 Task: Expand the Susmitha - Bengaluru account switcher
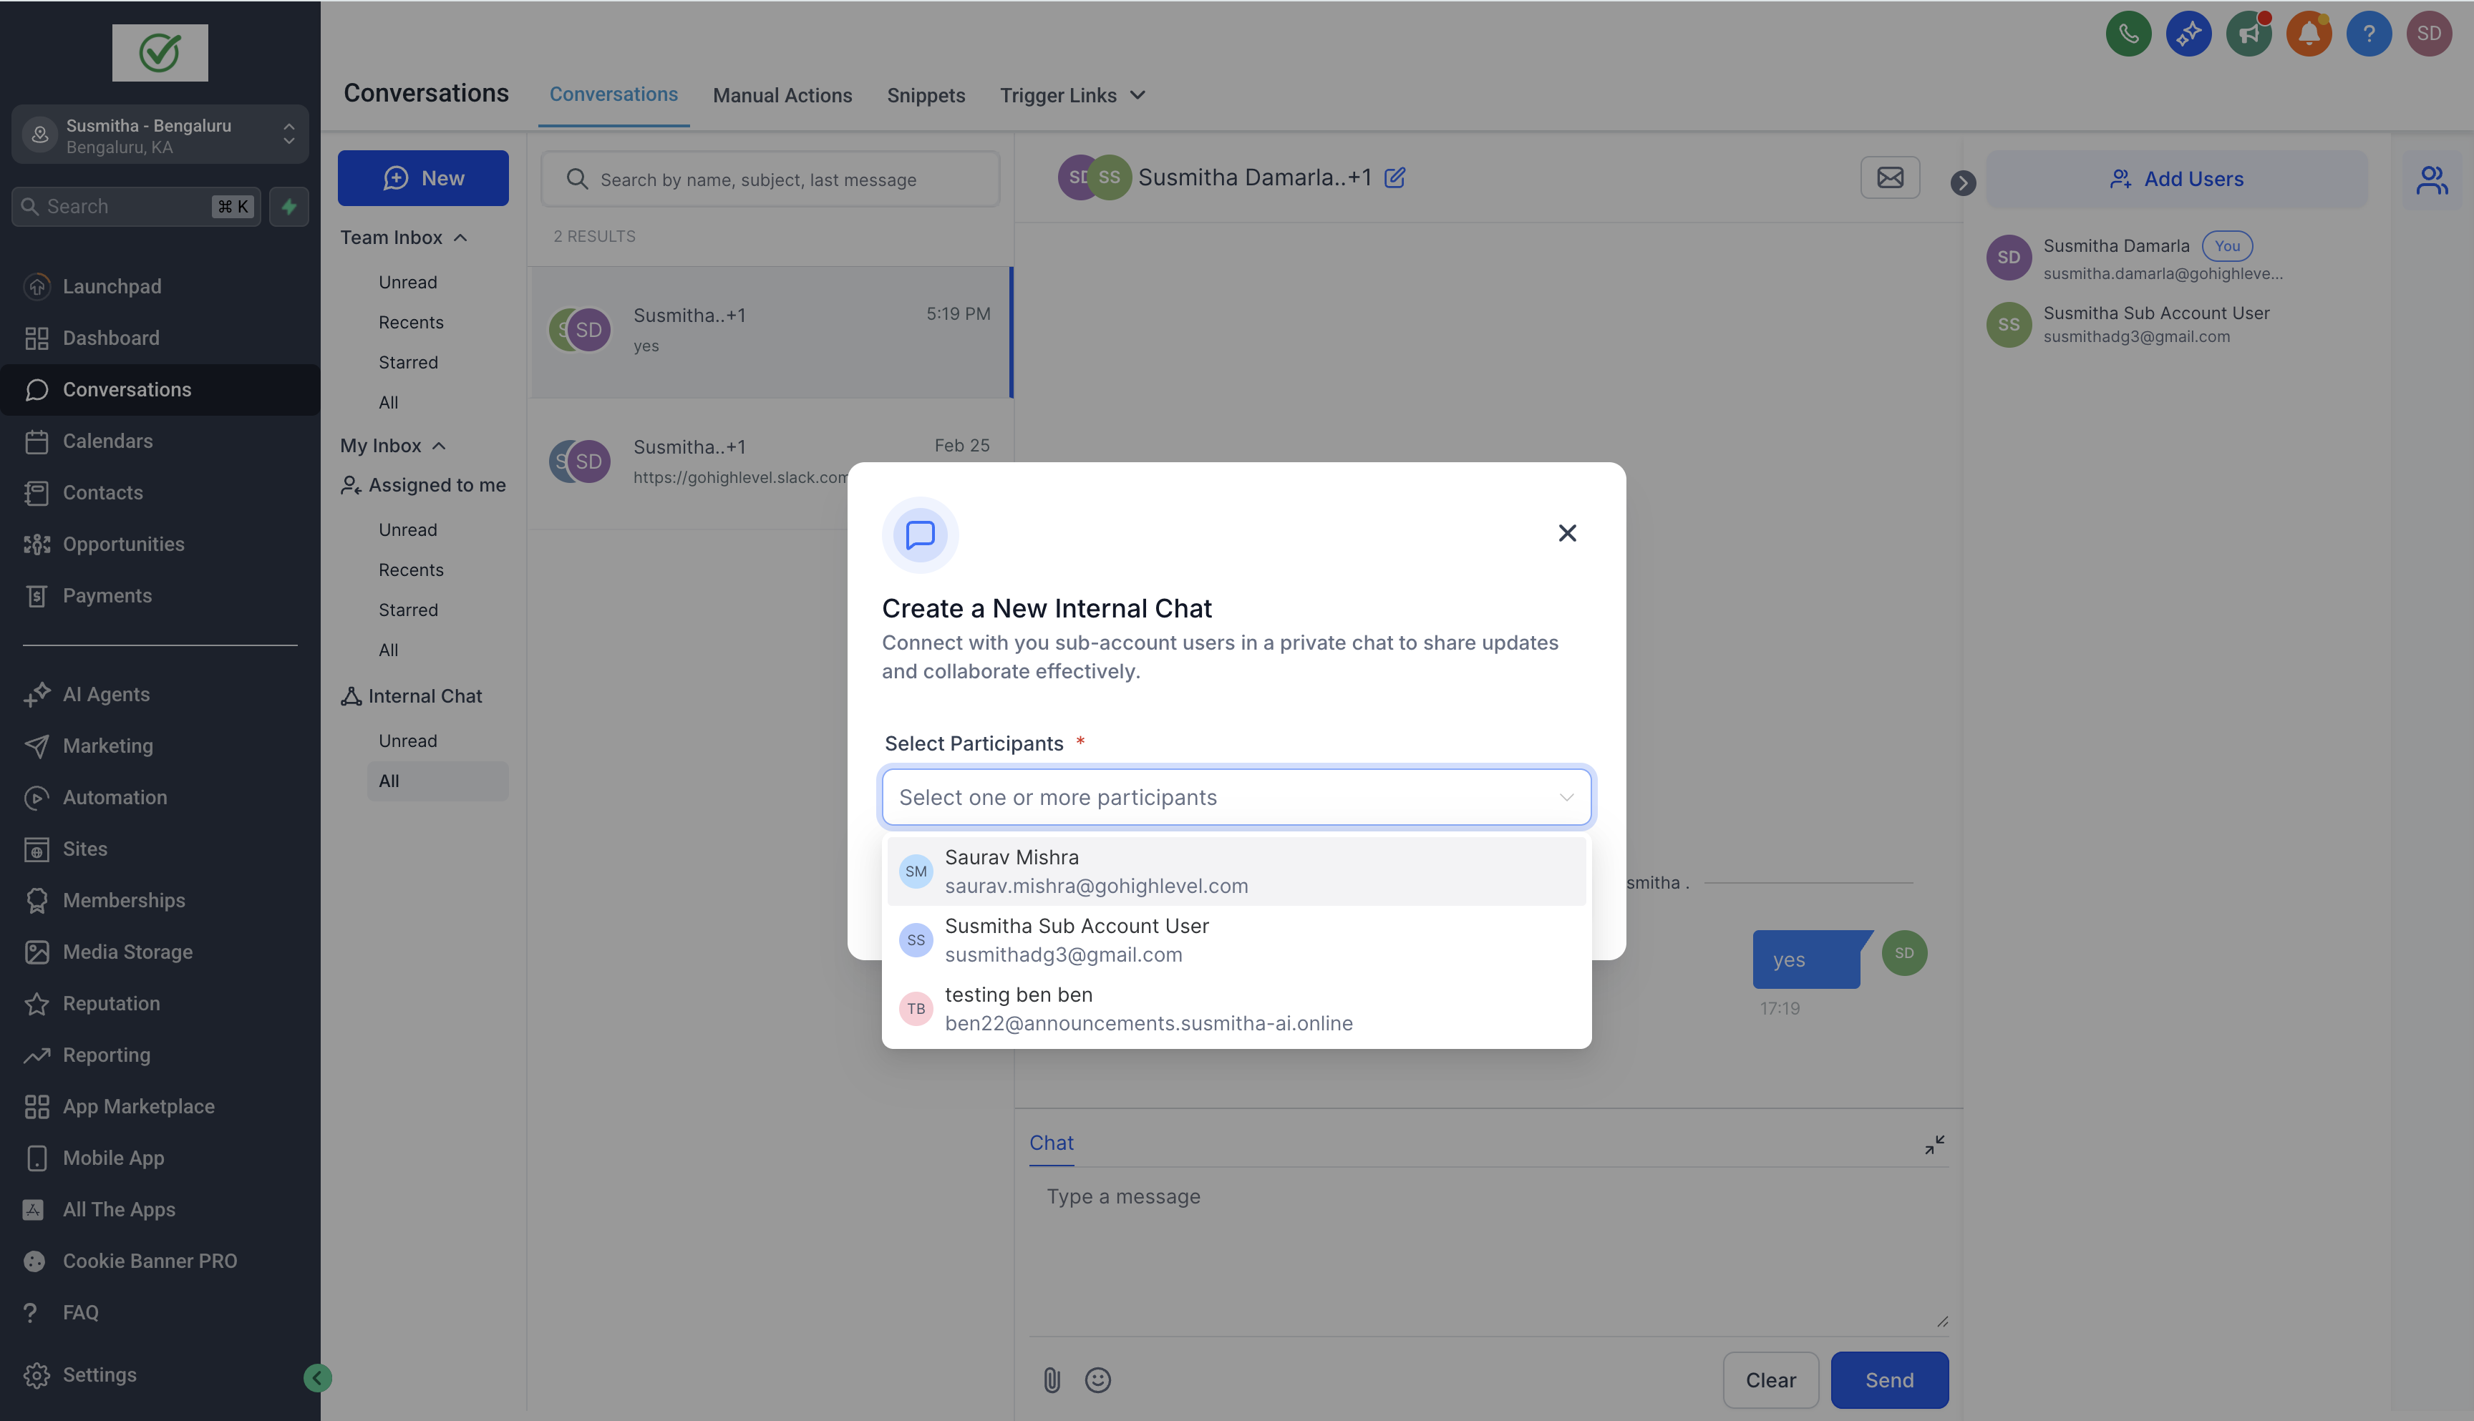point(289,135)
